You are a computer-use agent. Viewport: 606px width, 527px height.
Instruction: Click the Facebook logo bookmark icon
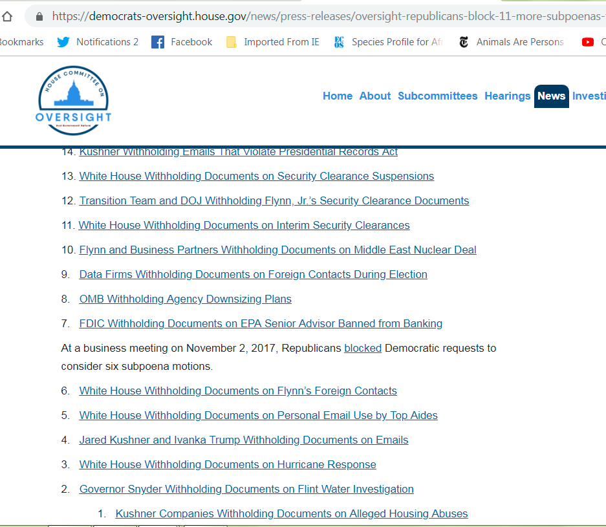coord(158,42)
